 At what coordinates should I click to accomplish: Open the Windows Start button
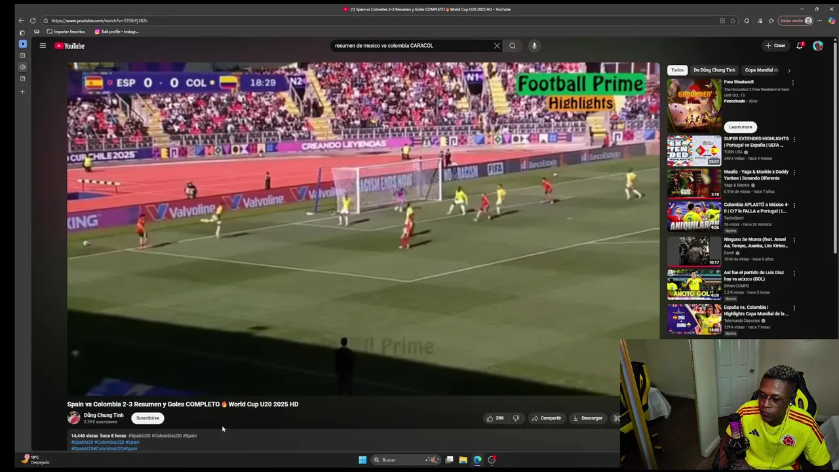click(x=362, y=460)
